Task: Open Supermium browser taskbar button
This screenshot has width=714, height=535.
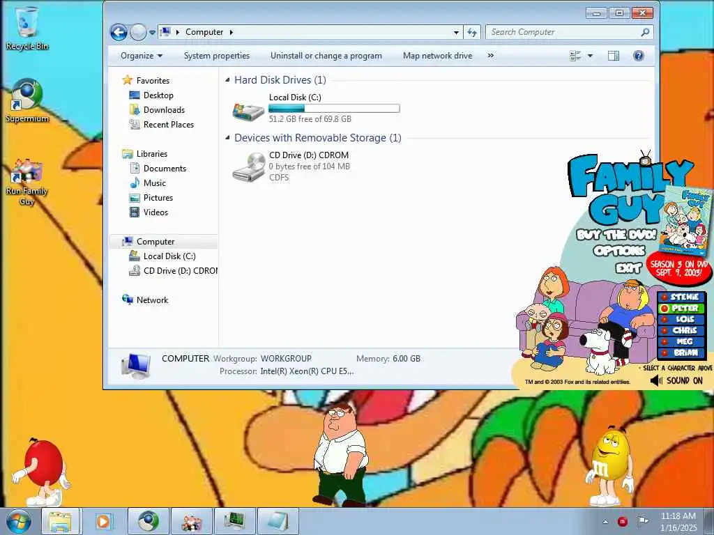Action: [149, 521]
